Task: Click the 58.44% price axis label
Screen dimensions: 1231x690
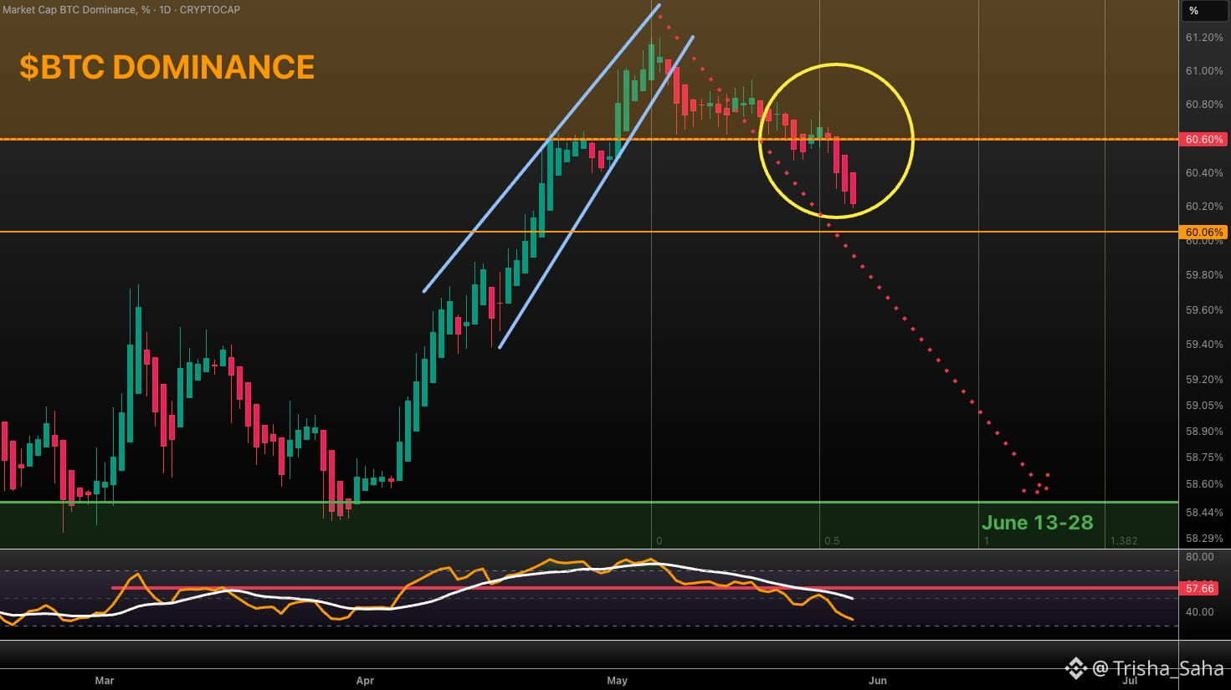Action: 1204,513
